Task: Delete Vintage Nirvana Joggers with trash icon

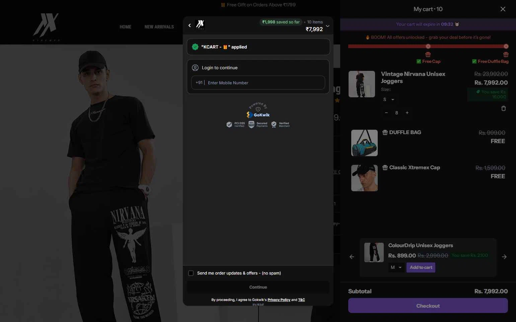Action: tap(503, 108)
